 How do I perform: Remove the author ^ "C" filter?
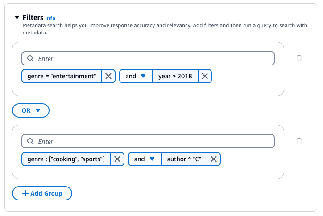[x=214, y=159]
